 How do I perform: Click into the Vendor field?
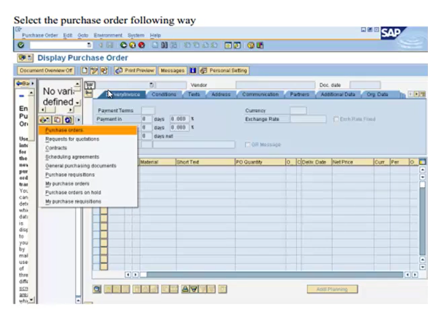(275, 85)
